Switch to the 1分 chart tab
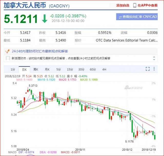The width and height of the screenshot is (164, 156). tap(13, 69)
